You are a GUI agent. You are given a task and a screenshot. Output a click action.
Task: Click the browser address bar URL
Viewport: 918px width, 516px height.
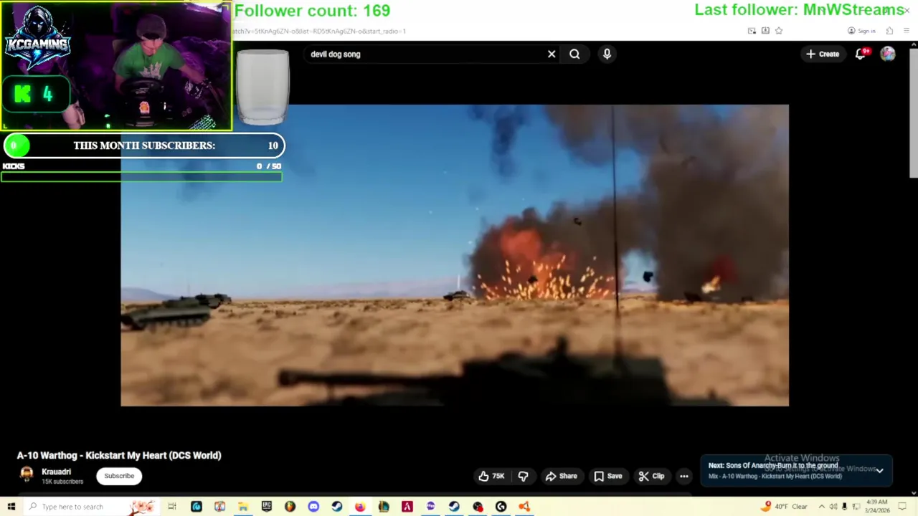pyautogui.click(x=320, y=31)
